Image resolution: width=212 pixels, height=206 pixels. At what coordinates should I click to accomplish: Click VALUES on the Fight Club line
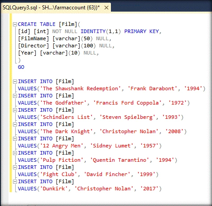click(x=27, y=174)
